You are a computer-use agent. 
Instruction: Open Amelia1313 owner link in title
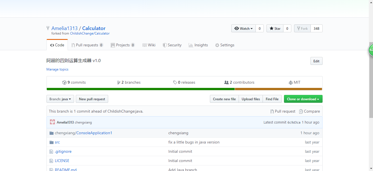coord(65,28)
